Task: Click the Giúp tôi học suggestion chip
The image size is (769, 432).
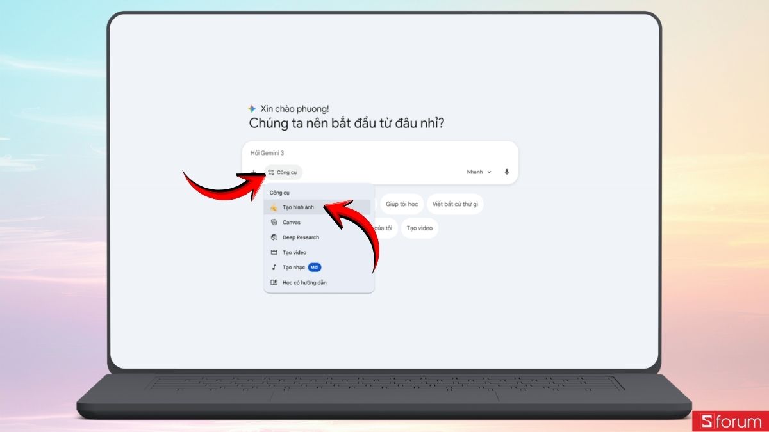Action: 402,204
